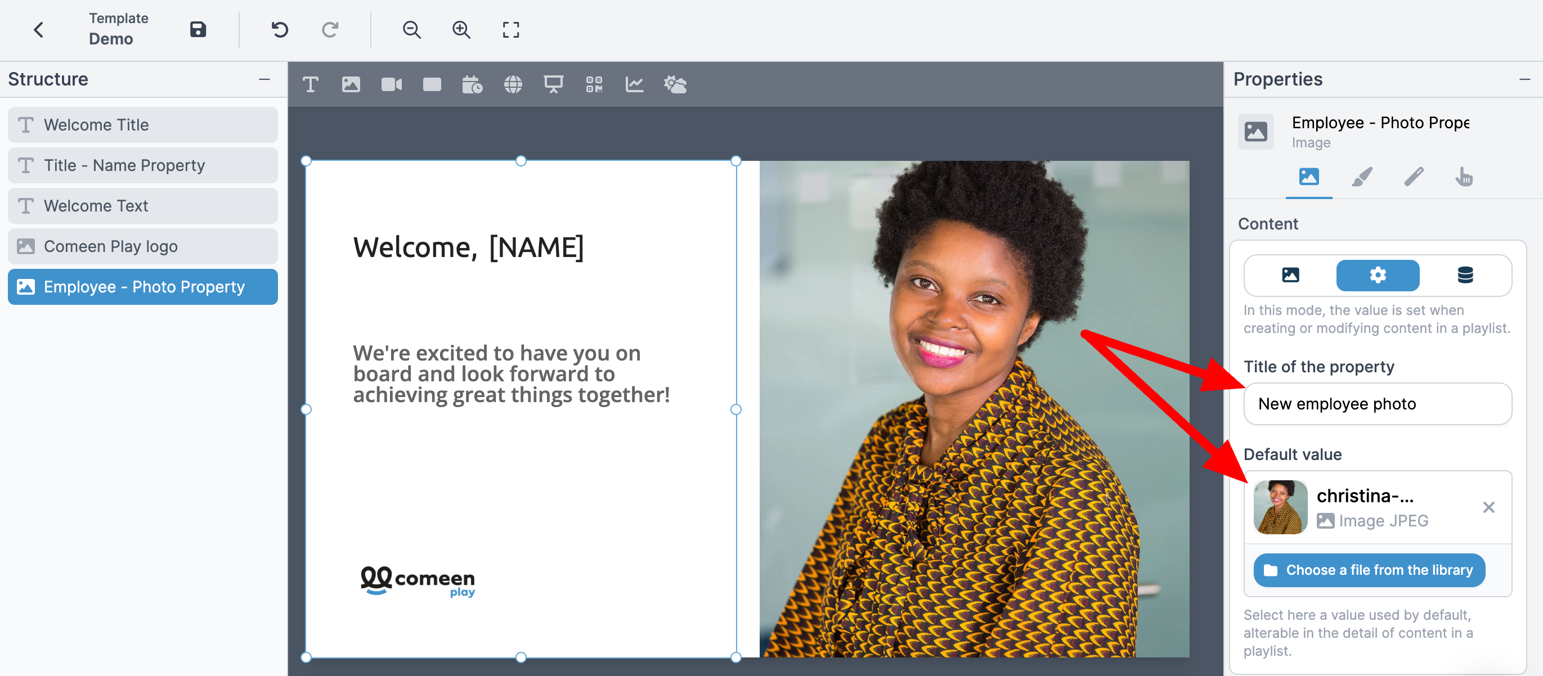Viewport: 1543px width, 676px height.
Task: Open the image Content properties tab
Action: click(x=1309, y=177)
